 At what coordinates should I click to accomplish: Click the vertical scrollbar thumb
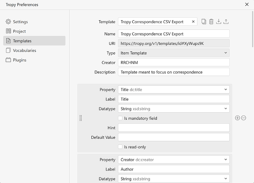tap(253, 29)
